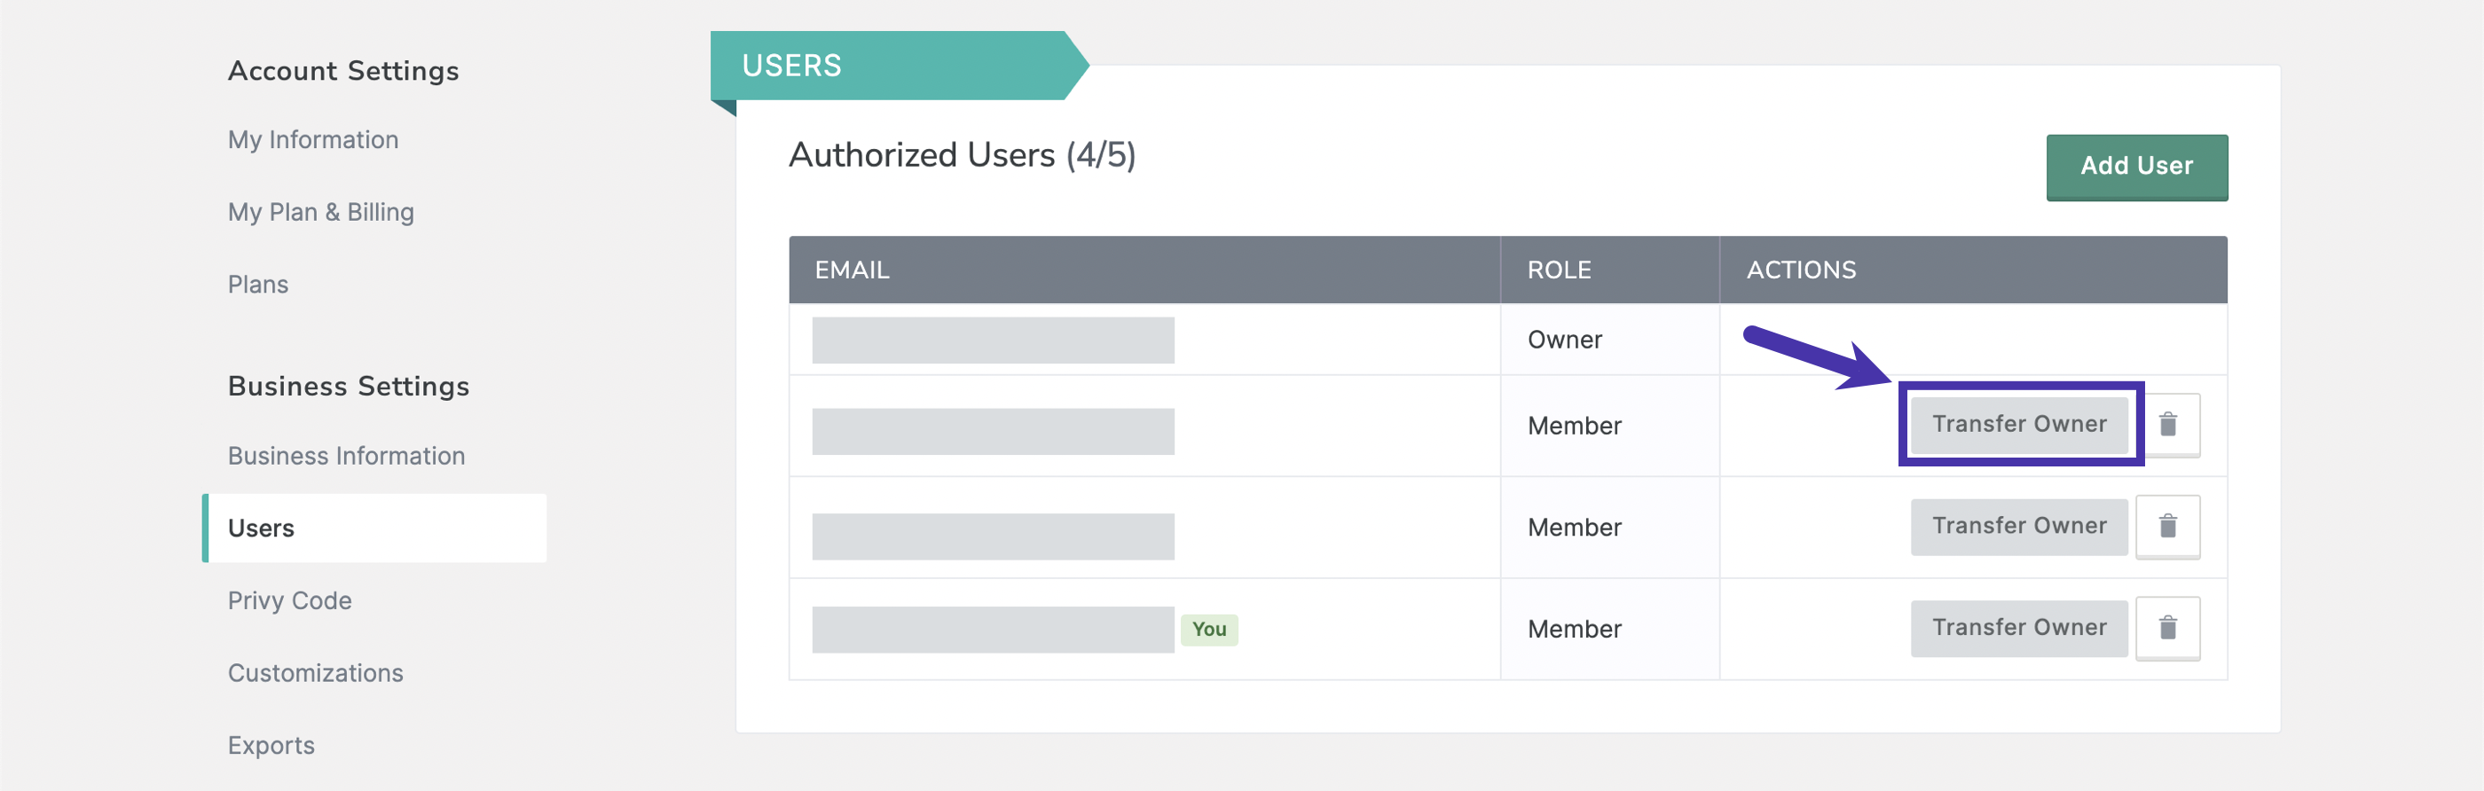Viewport: 2484px width, 791px height.
Task: Go to Customizations settings
Action: [x=315, y=672]
